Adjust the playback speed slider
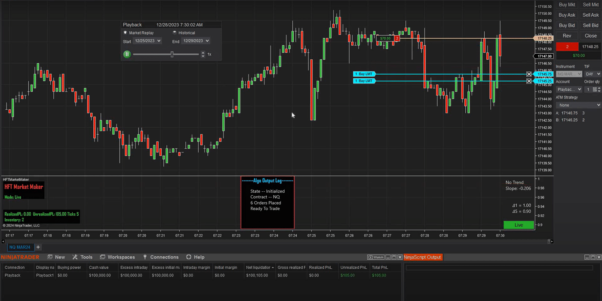Screen dimensions: 602x301 tap(172, 54)
